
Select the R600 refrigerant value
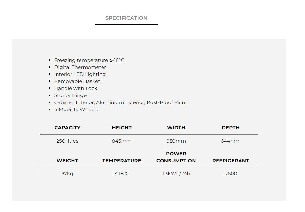(231, 174)
